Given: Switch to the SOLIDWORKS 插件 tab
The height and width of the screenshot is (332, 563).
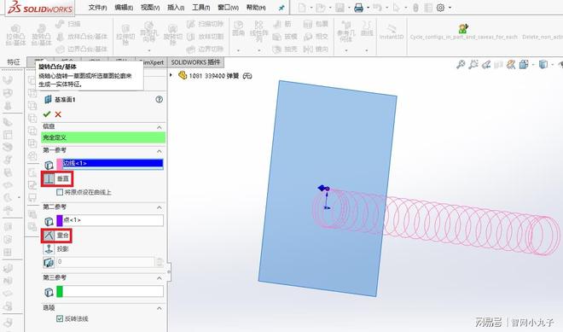Looking at the screenshot, I should [195, 62].
